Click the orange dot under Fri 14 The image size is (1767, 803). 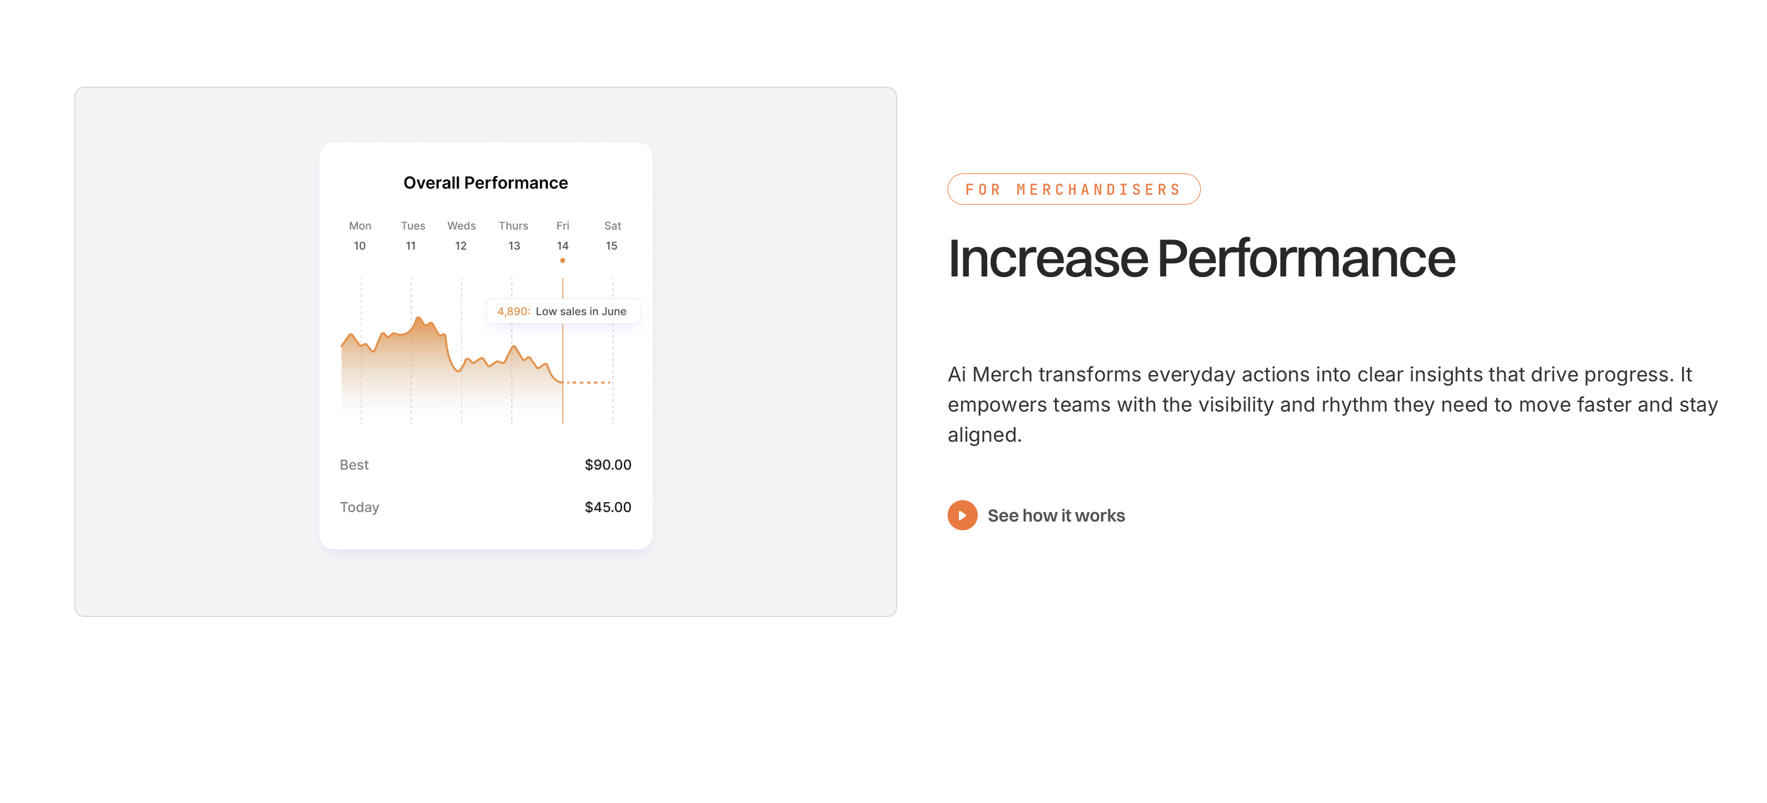562,261
